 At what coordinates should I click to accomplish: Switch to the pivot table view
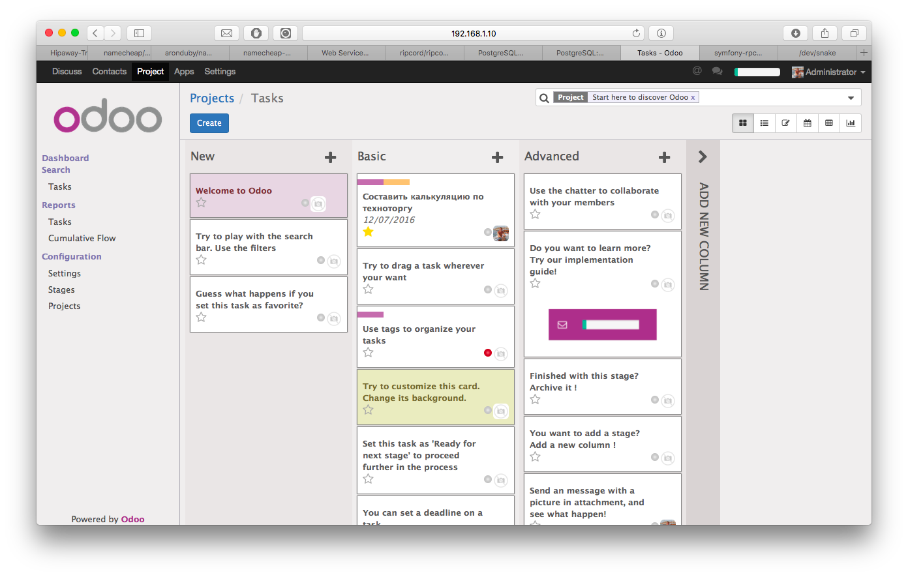click(x=828, y=123)
